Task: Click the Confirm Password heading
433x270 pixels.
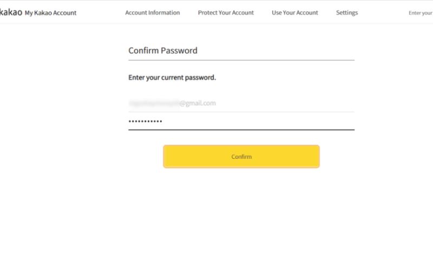Action: point(163,50)
